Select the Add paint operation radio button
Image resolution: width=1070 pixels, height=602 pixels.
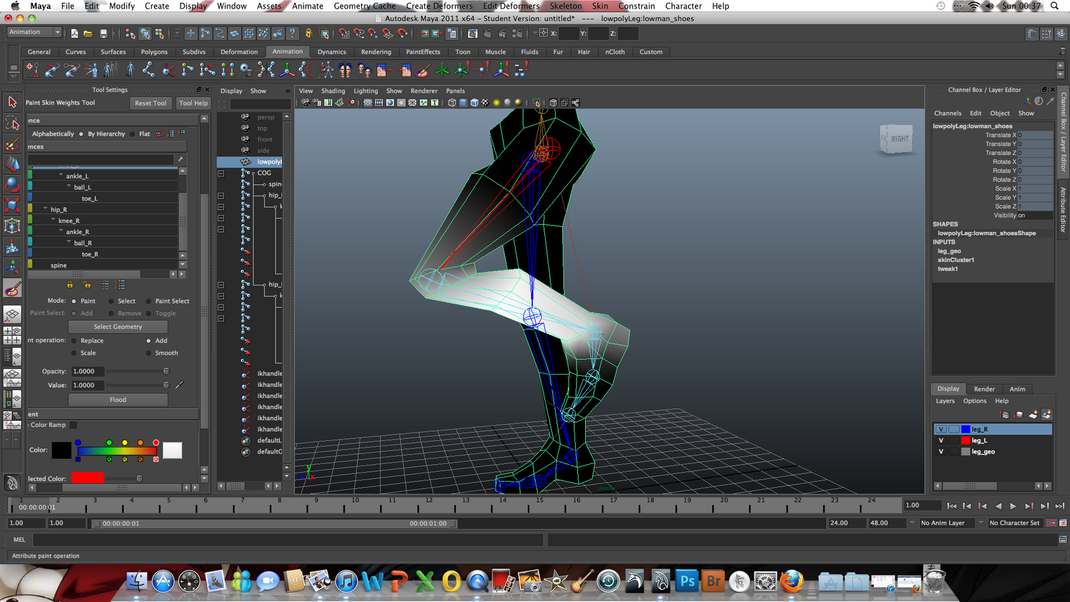[150, 340]
